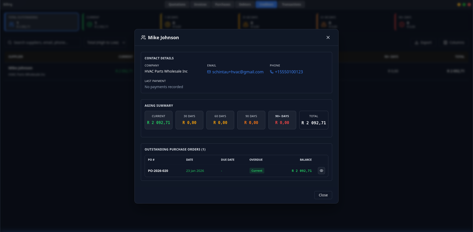473x232 pixels.
Task: Expand the Total sort order dropdown
Action: (106, 43)
